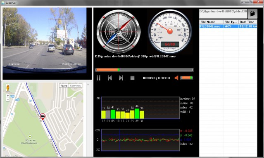Switch map to Карта view
Screen dimensions: 264x158
tap(64, 86)
